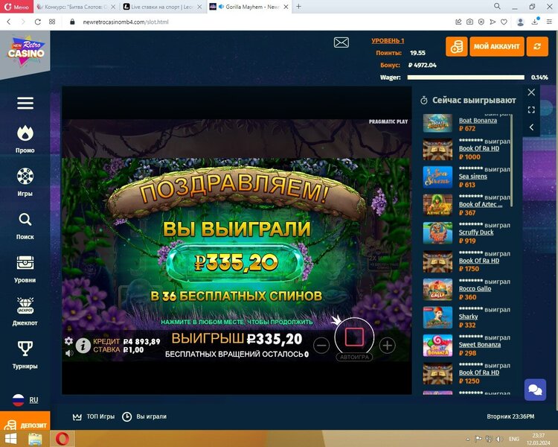Go back in browser history
558x447 pixels.
[9, 22]
